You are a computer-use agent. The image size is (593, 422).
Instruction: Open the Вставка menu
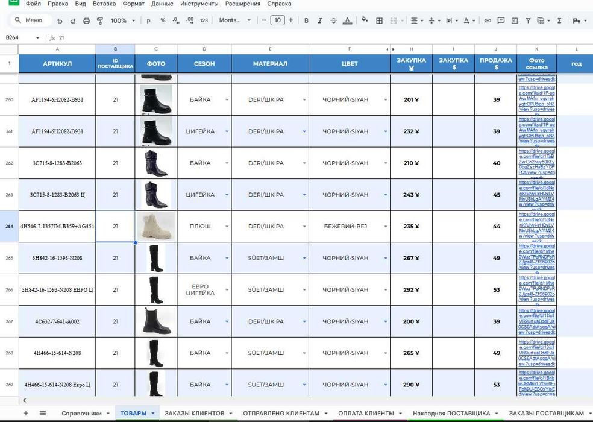coord(104,4)
